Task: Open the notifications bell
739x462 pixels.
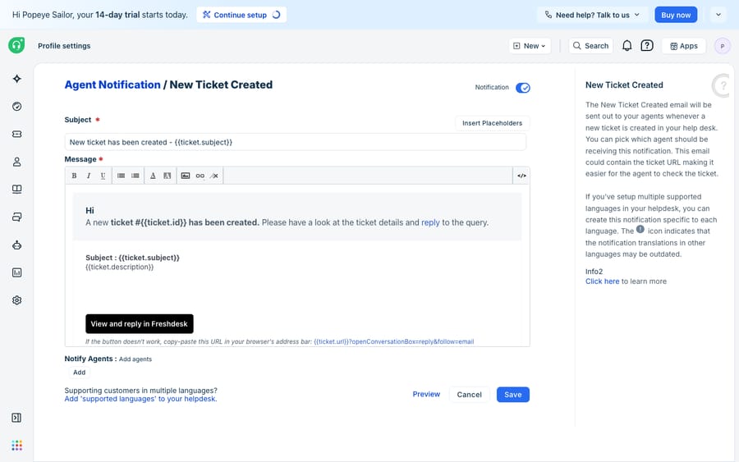Action: (x=627, y=46)
